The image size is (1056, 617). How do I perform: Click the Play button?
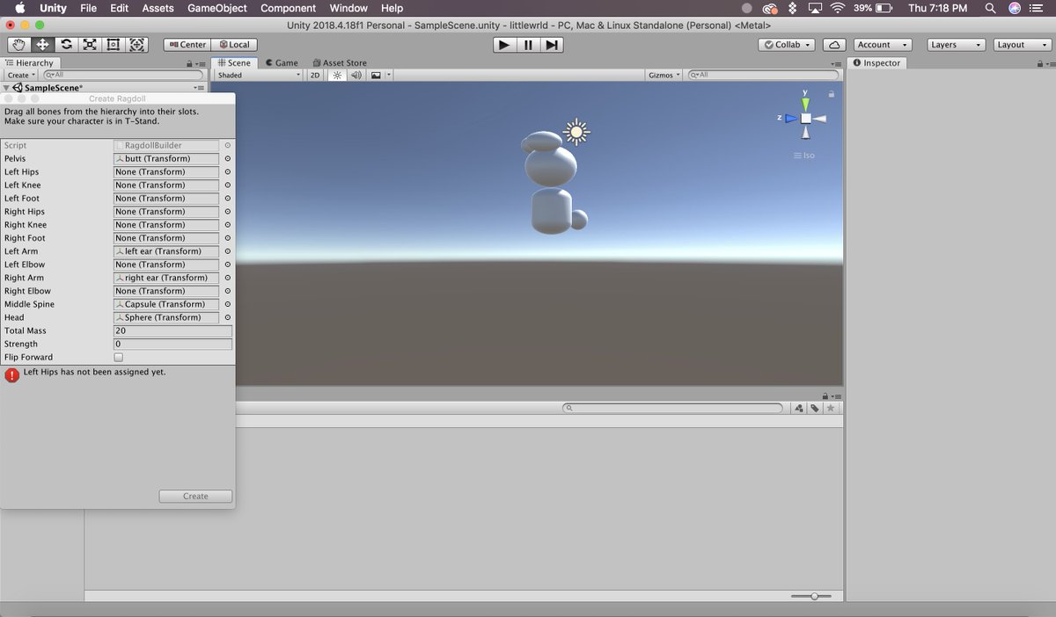503,44
